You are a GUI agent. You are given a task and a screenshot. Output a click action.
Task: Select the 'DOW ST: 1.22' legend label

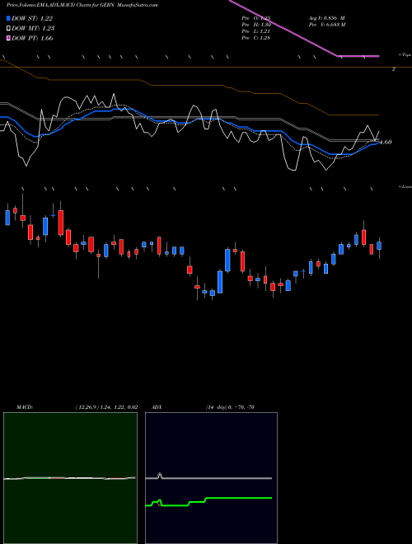coord(32,18)
